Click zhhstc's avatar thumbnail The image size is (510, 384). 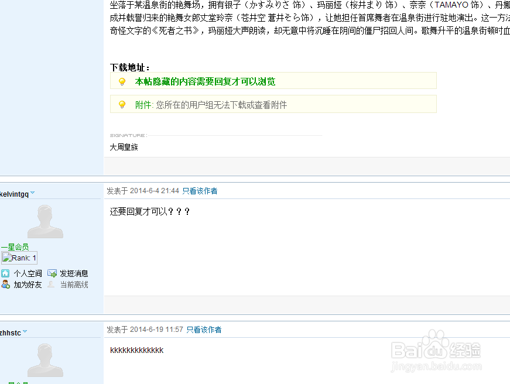click(46, 359)
